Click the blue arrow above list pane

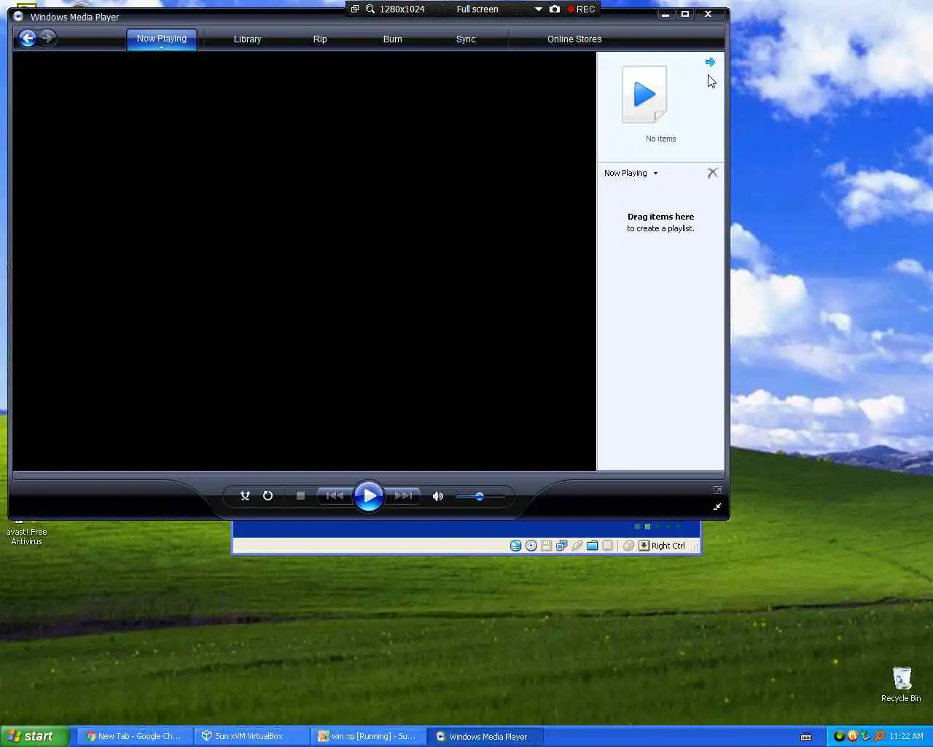click(x=710, y=62)
